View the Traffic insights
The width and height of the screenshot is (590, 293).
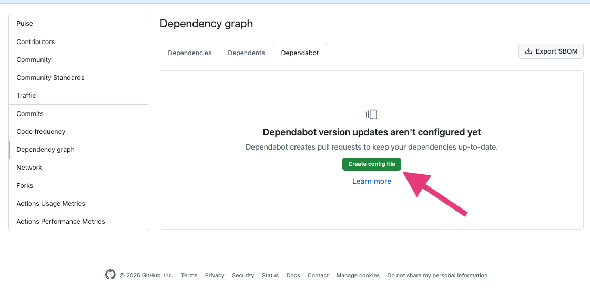[x=78, y=96]
